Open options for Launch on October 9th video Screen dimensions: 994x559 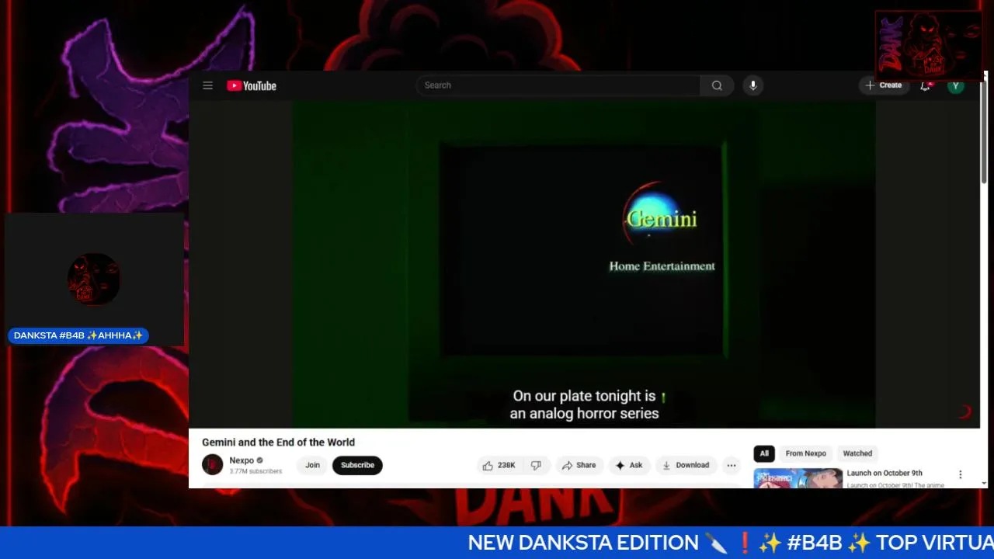coord(960,474)
